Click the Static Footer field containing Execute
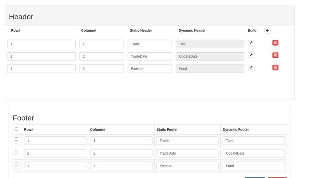 187,166
